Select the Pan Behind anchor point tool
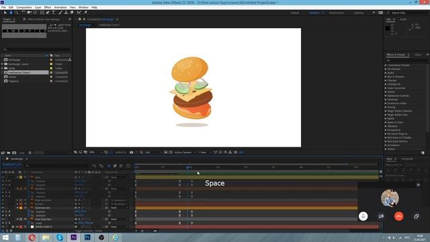The height and width of the screenshot is (242, 430). point(35,13)
